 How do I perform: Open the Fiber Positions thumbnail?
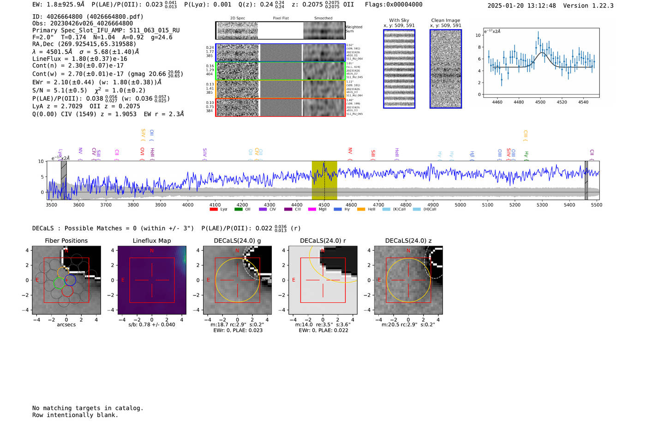[x=66, y=280]
